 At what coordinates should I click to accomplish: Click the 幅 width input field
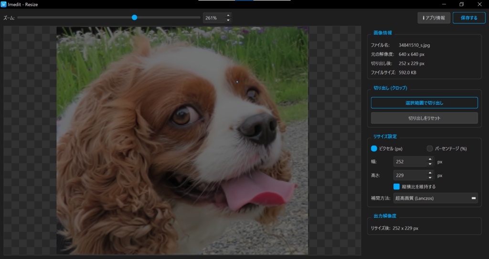click(410, 162)
